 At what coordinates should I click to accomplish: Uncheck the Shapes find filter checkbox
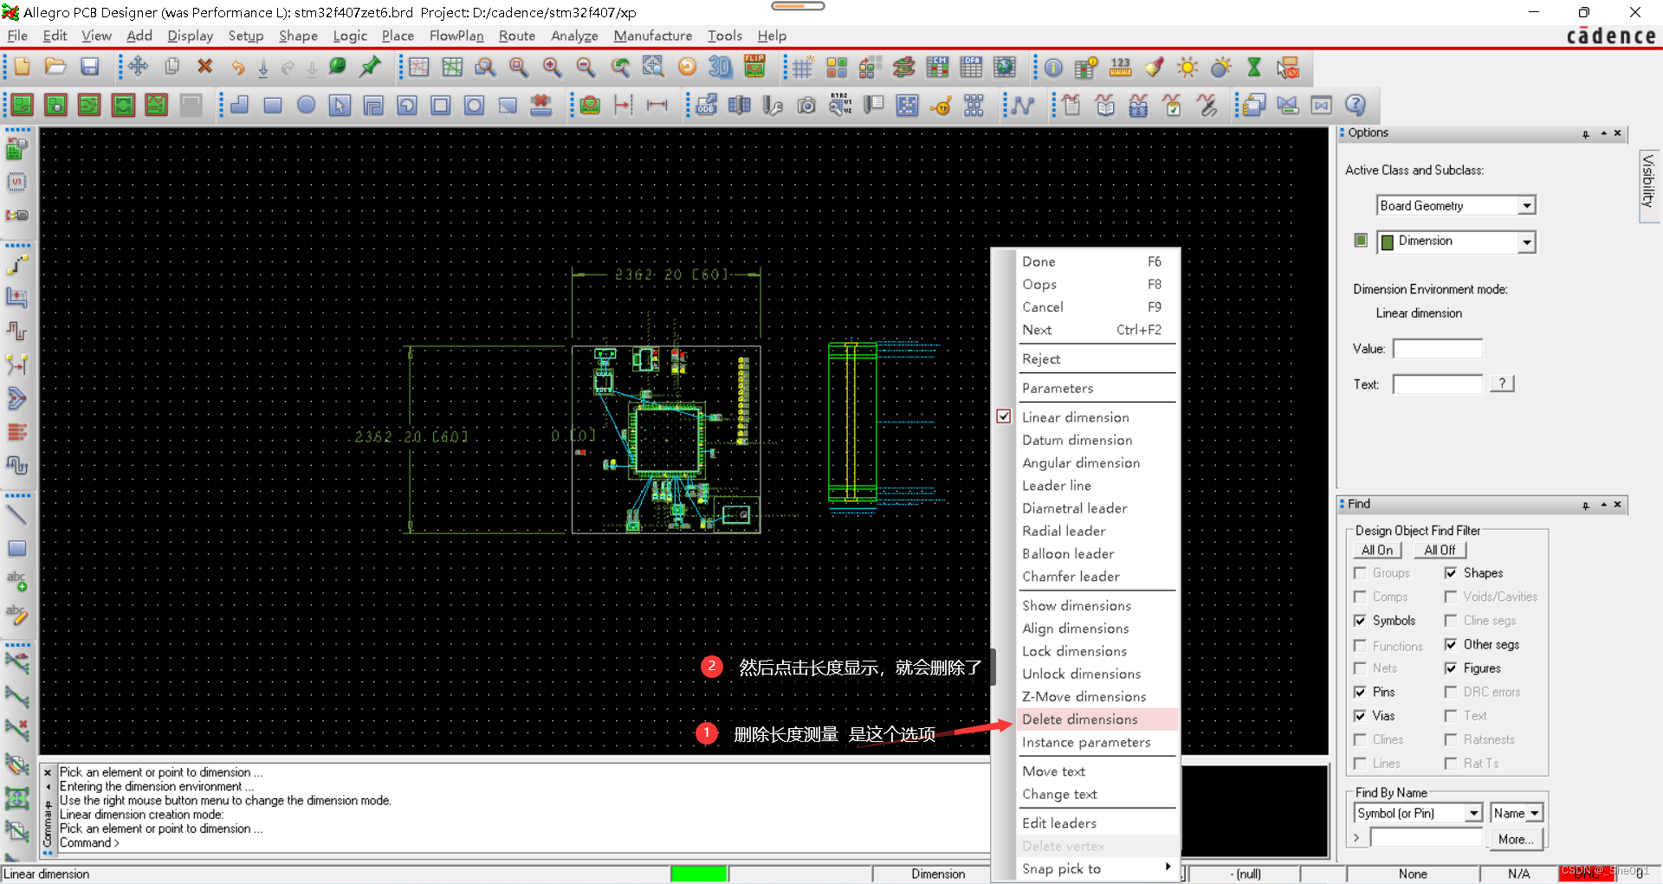click(x=1451, y=573)
